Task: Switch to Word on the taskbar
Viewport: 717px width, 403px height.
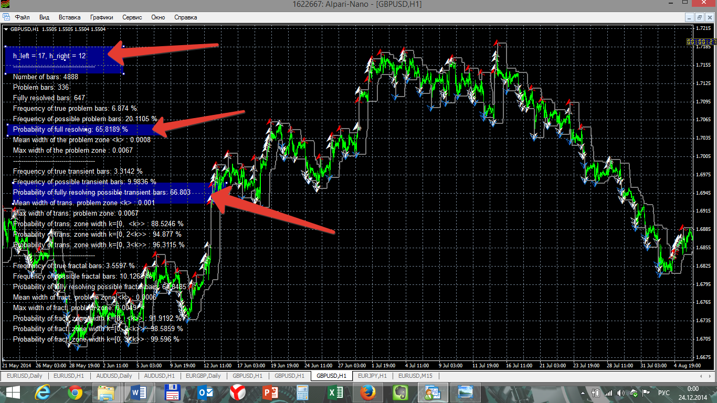Action: click(x=139, y=393)
